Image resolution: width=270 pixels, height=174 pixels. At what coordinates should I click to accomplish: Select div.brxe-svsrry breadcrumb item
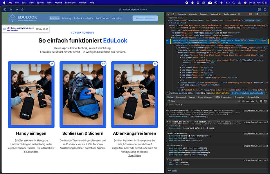(x=247, y=93)
